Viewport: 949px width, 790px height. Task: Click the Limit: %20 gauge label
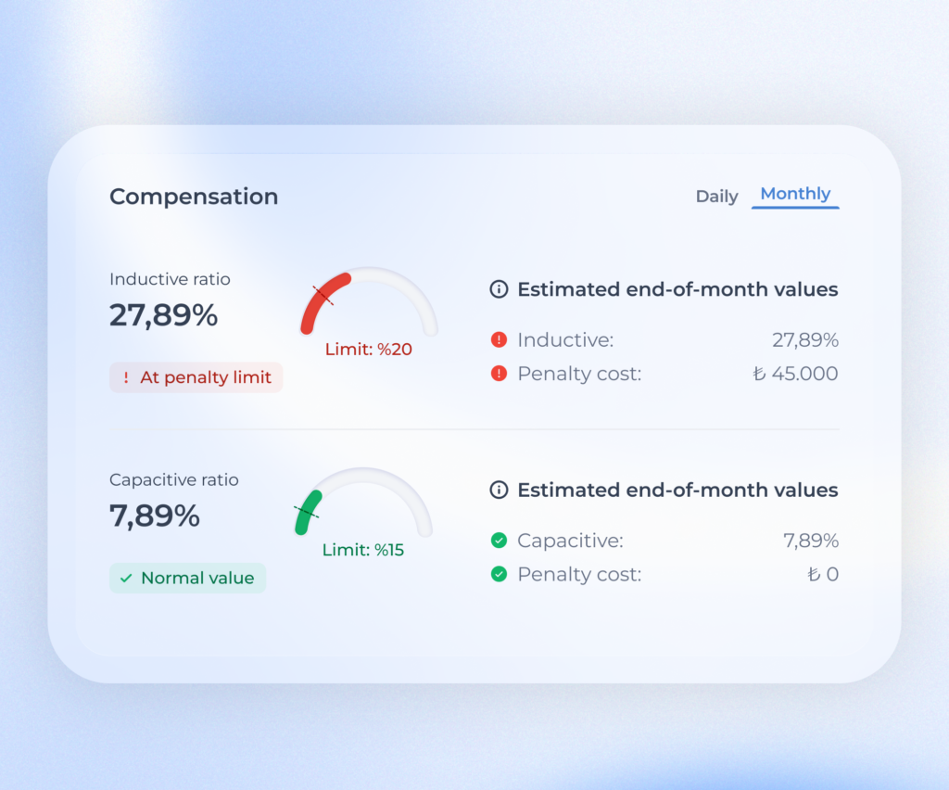click(368, 350)
